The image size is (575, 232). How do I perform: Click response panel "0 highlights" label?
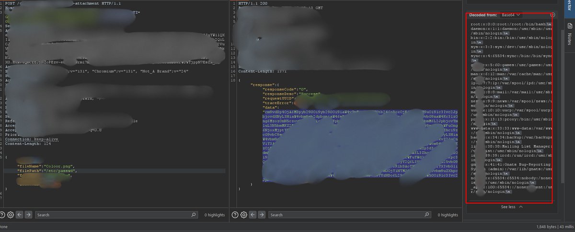[448, 215]
